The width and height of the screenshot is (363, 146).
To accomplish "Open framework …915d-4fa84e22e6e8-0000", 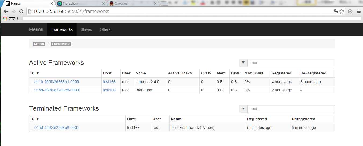I will coord(55,90).
